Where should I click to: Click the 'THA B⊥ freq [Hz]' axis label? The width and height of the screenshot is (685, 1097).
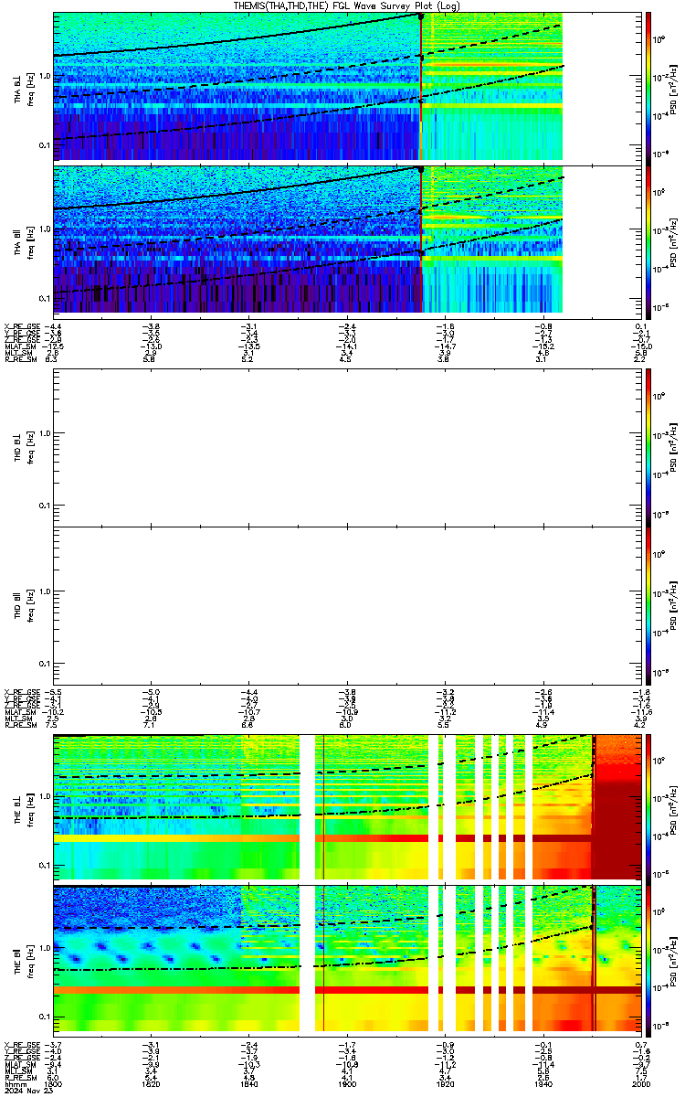24,88
